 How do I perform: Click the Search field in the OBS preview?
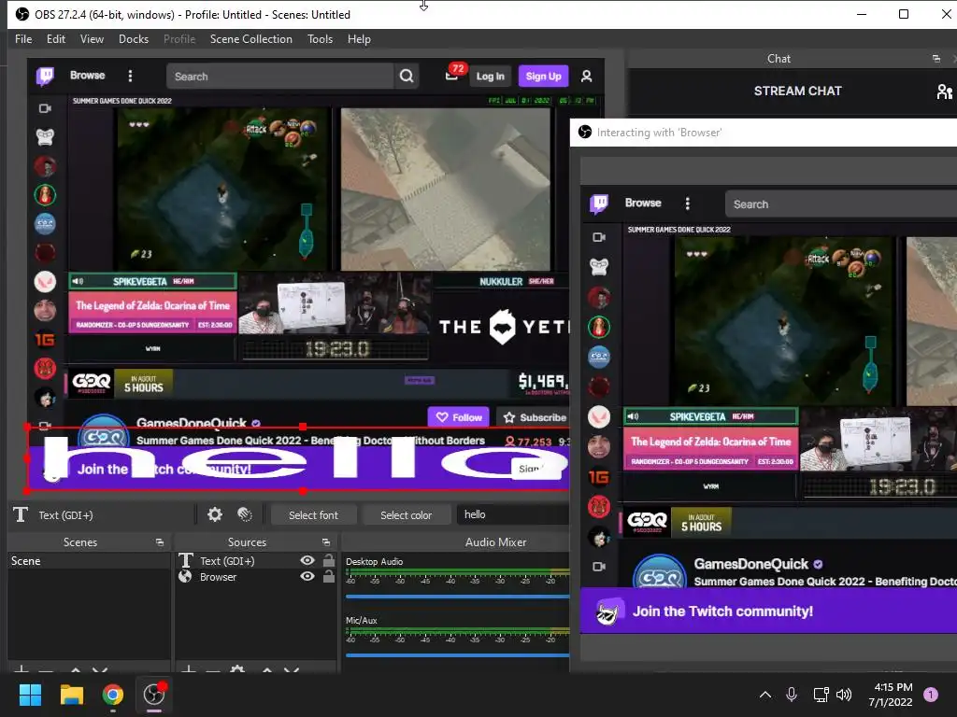point(280,77)
